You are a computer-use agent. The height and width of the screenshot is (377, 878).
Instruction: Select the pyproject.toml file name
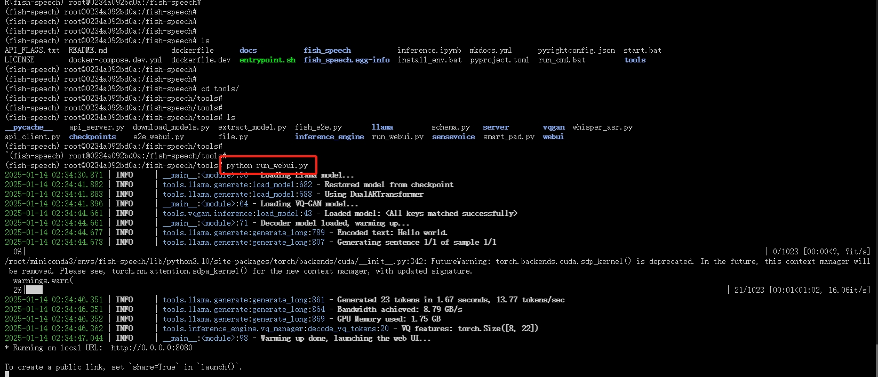pyautogui.click(x=499, y=60)
